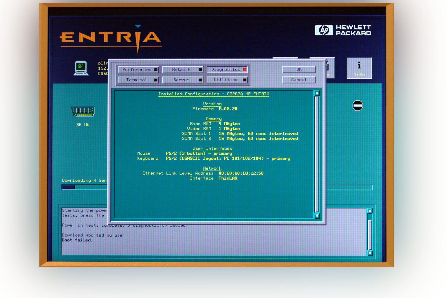This screenshot has height=298, width=447.
Task: Click the 'Boot failed.' log message
Action: [77, 240]
